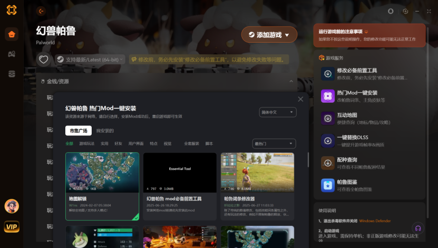Switch to the 我安装的 tab
The width and height of the screenshot is (438, 248).
[105, 131]
